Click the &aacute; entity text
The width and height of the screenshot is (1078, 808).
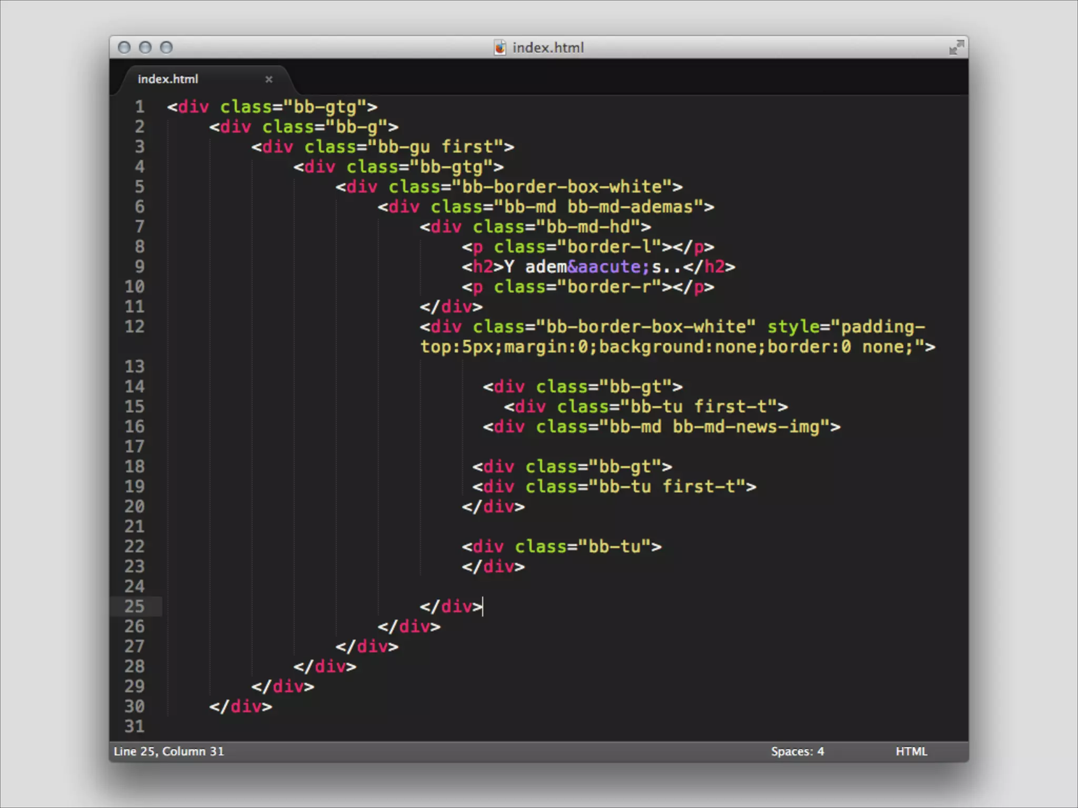pyautogui.click(x=608, y=267)
